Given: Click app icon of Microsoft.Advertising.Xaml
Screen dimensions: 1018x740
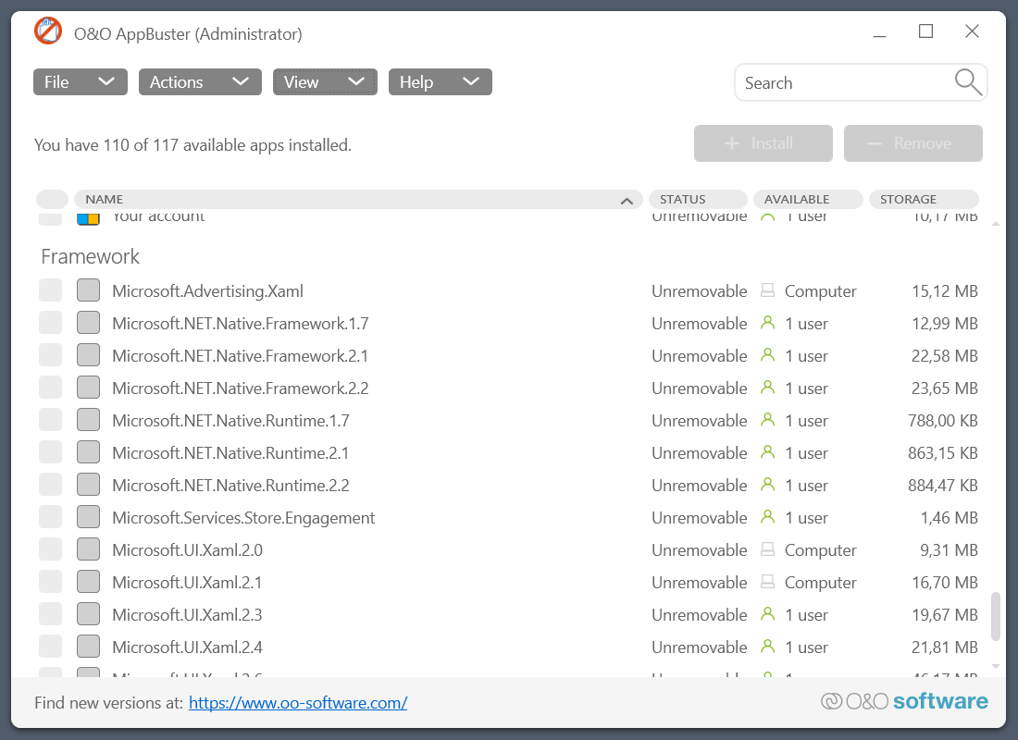Looking at the screenshot, I should pos(88,290).
